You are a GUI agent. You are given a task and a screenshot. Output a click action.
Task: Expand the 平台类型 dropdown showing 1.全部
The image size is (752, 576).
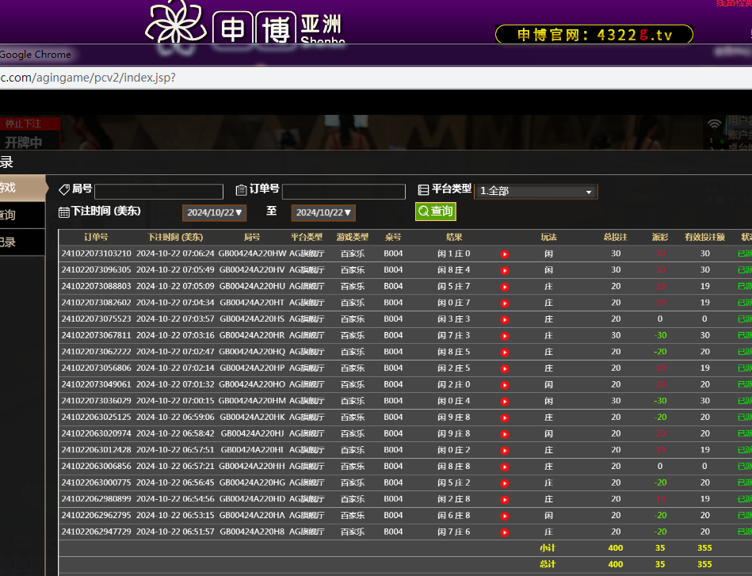[536, 192]
